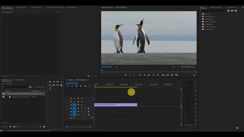This screenshot has width=244, height=137.
Task: Select the Selection tool arrow
Action: point(50,82)
